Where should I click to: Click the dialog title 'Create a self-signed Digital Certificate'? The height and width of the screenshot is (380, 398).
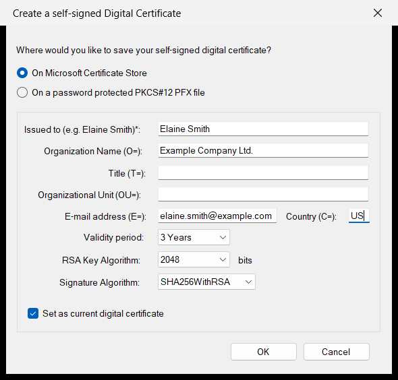[97, 13]
